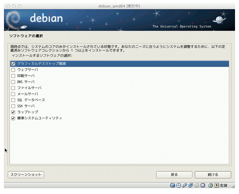Open USB devices status icon
The width and height of the screenshot is (239, 194).
point(184,185)
